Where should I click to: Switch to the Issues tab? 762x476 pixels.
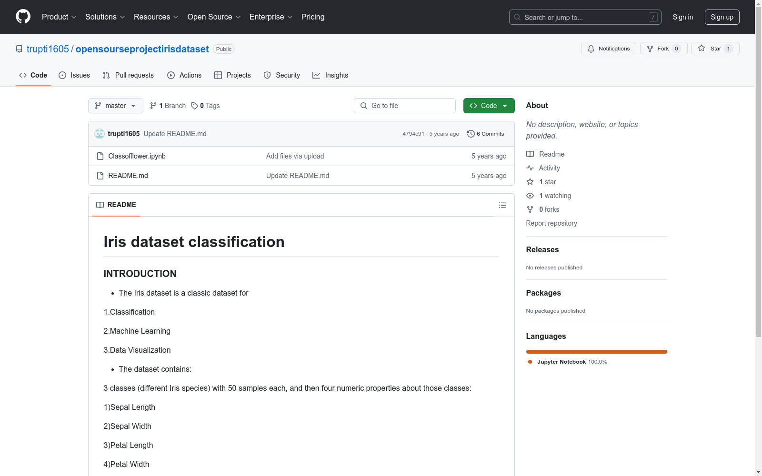[74, 75]
